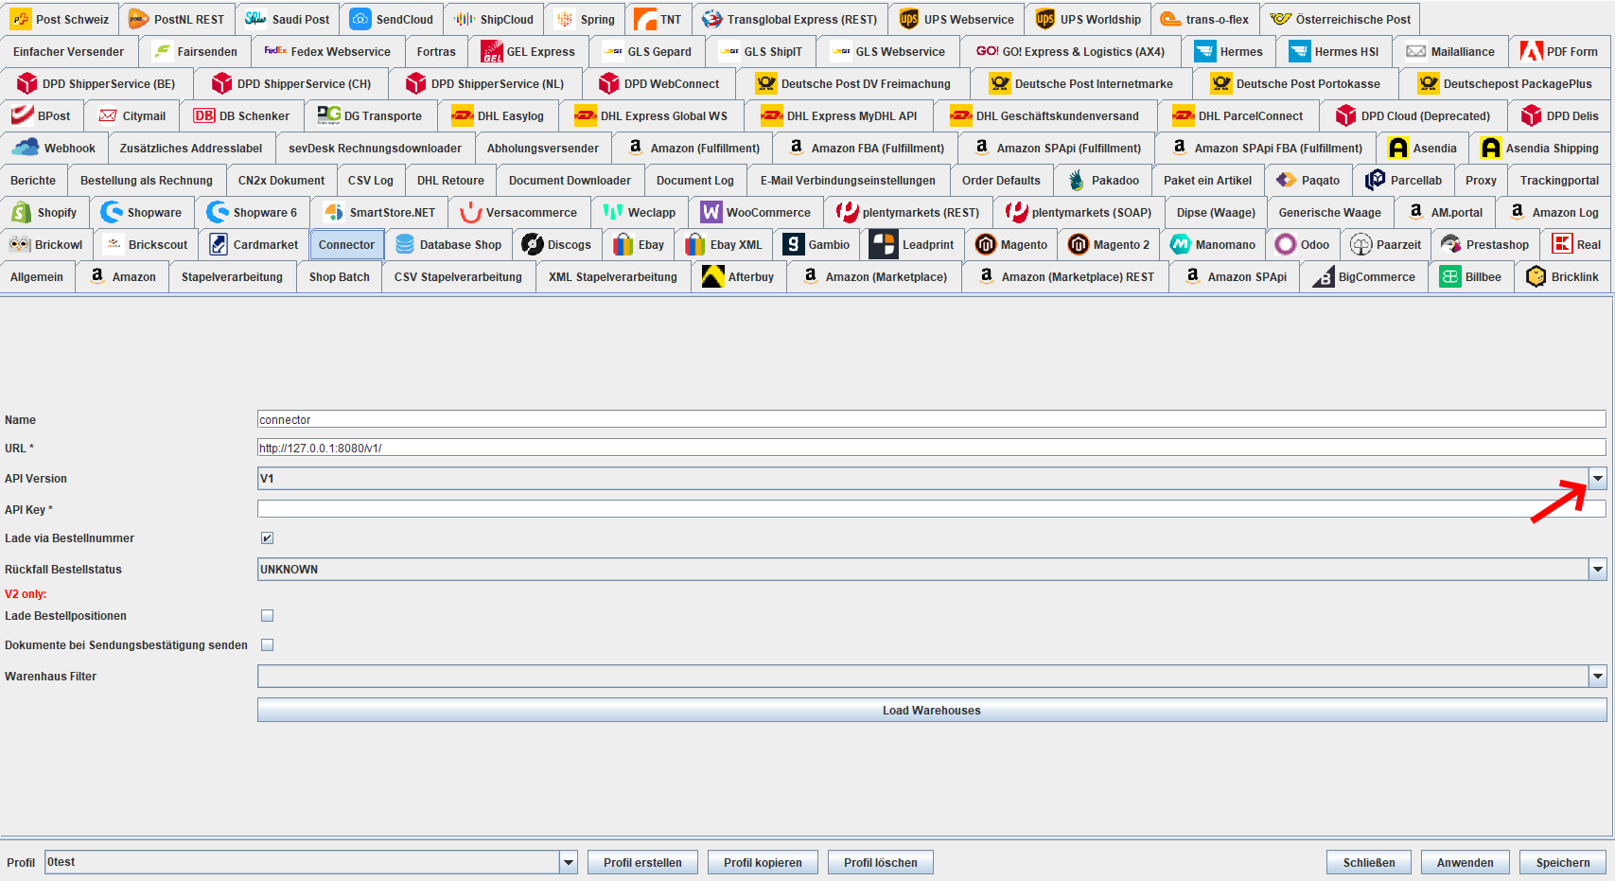The width and height of the screenshot is (1615, 881).
Task: Open the BigCommerce tab icon
Action: pos(1324,276)
